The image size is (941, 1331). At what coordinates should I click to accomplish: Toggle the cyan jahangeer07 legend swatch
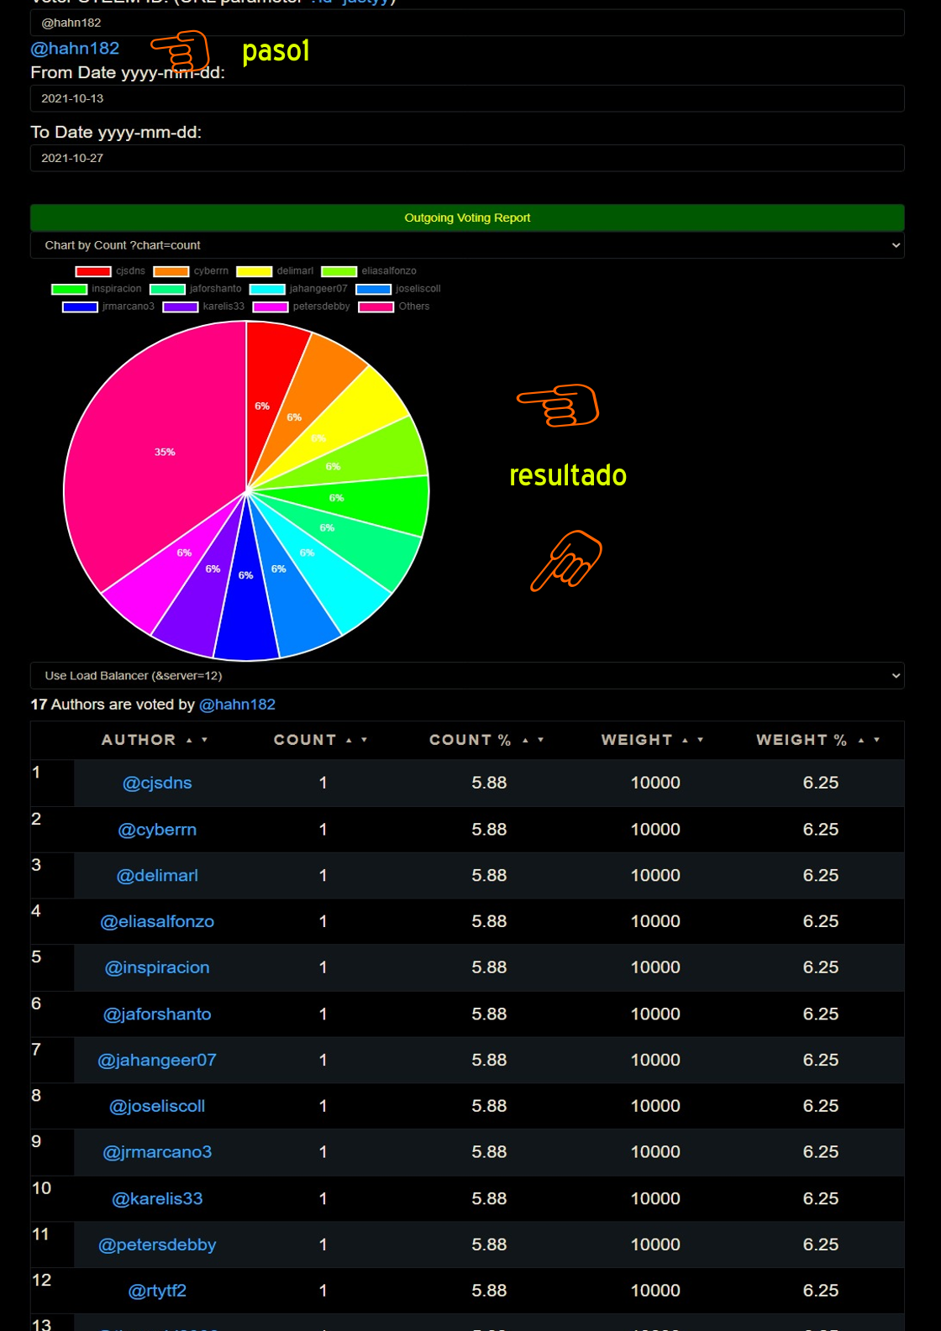tap(267, 289)
